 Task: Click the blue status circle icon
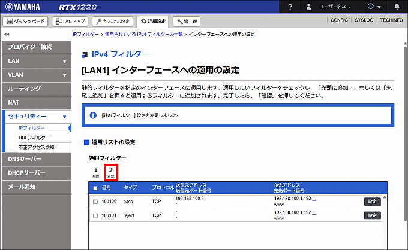371,7
